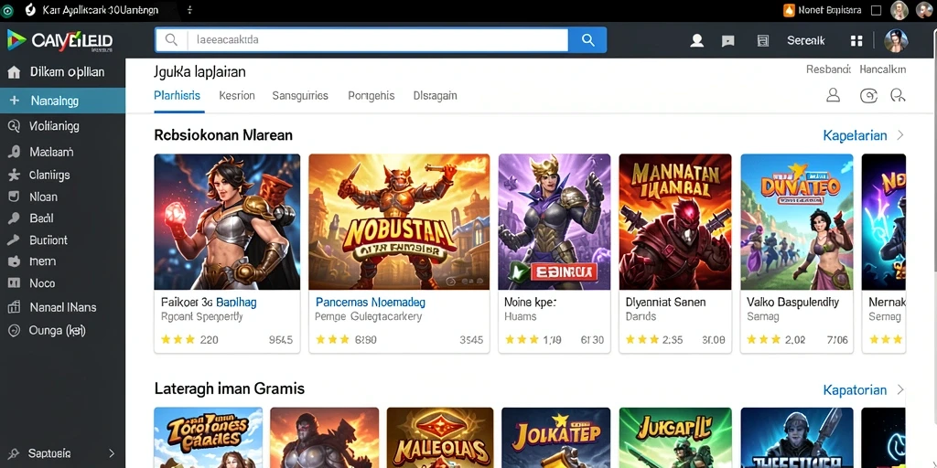Click the apps grid icon in header

coord(856,40)
